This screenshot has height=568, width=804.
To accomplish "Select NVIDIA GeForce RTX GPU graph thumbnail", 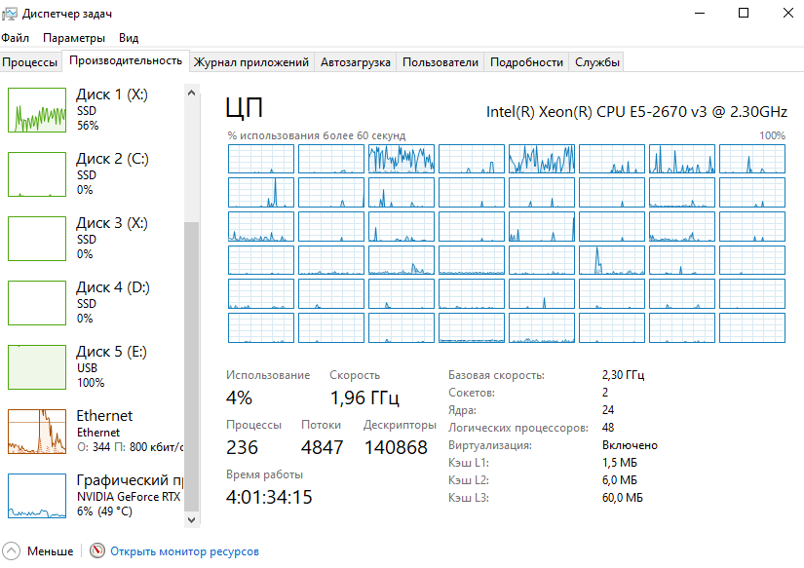I will coord(37,496).
